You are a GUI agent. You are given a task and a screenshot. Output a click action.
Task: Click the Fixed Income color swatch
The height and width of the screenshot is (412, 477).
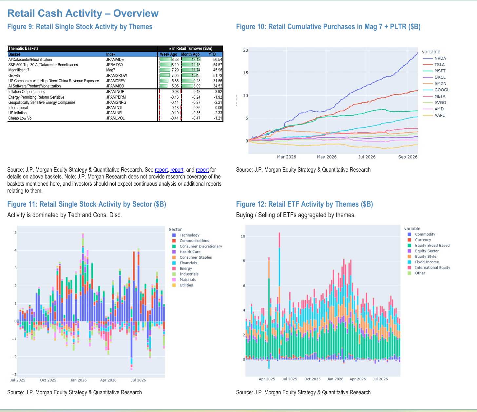[410, 262]
